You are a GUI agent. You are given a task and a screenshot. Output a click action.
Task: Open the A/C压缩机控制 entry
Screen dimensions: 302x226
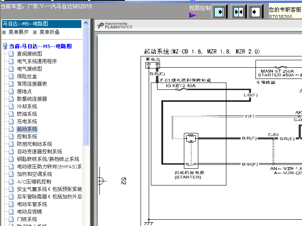tap(34, 181)
